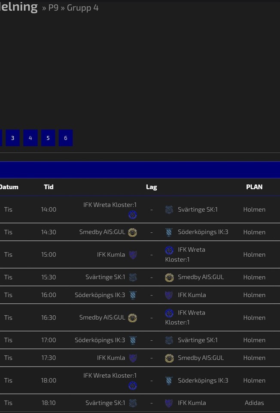Click Svärtinge SK crest in 15:30 row
The image size is (280, 413).
(133, 277)
